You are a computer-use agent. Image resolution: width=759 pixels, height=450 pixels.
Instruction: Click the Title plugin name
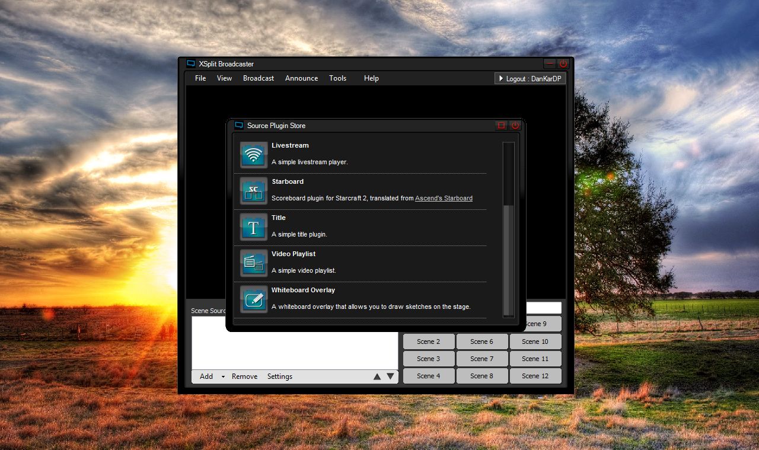point(279,218)
